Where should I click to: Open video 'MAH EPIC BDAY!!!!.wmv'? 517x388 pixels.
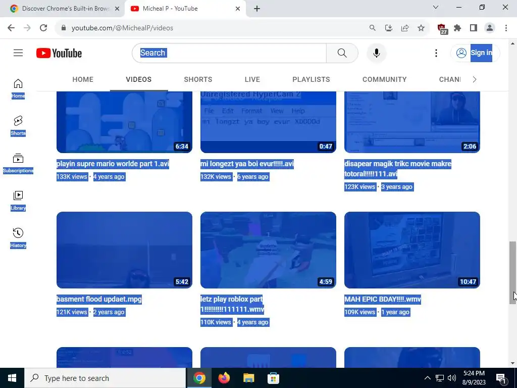(383, 299)
